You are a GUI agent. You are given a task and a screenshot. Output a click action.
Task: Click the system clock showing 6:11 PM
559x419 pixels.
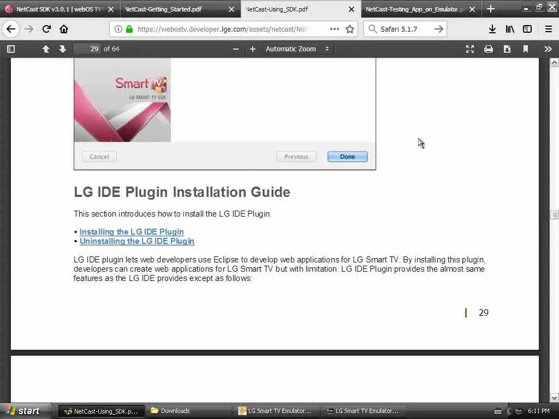point(539,411)
